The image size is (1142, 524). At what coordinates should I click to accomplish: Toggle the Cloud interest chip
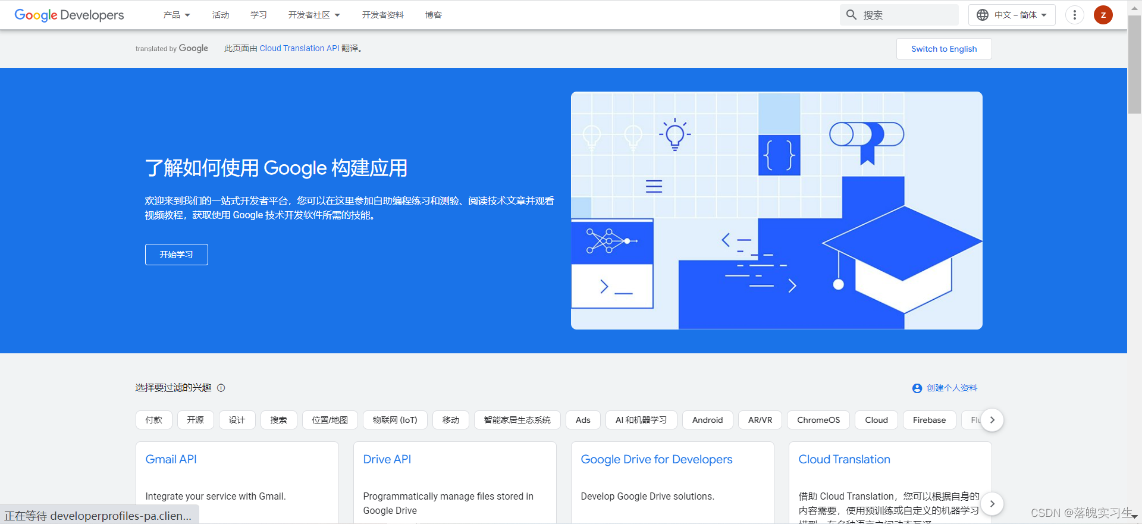tap(877, 420)
